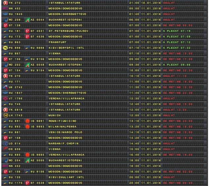This screenshot has height=186, width=209.
Task: Click the LOT logo beside LO 514
Action: click(5, 144)
